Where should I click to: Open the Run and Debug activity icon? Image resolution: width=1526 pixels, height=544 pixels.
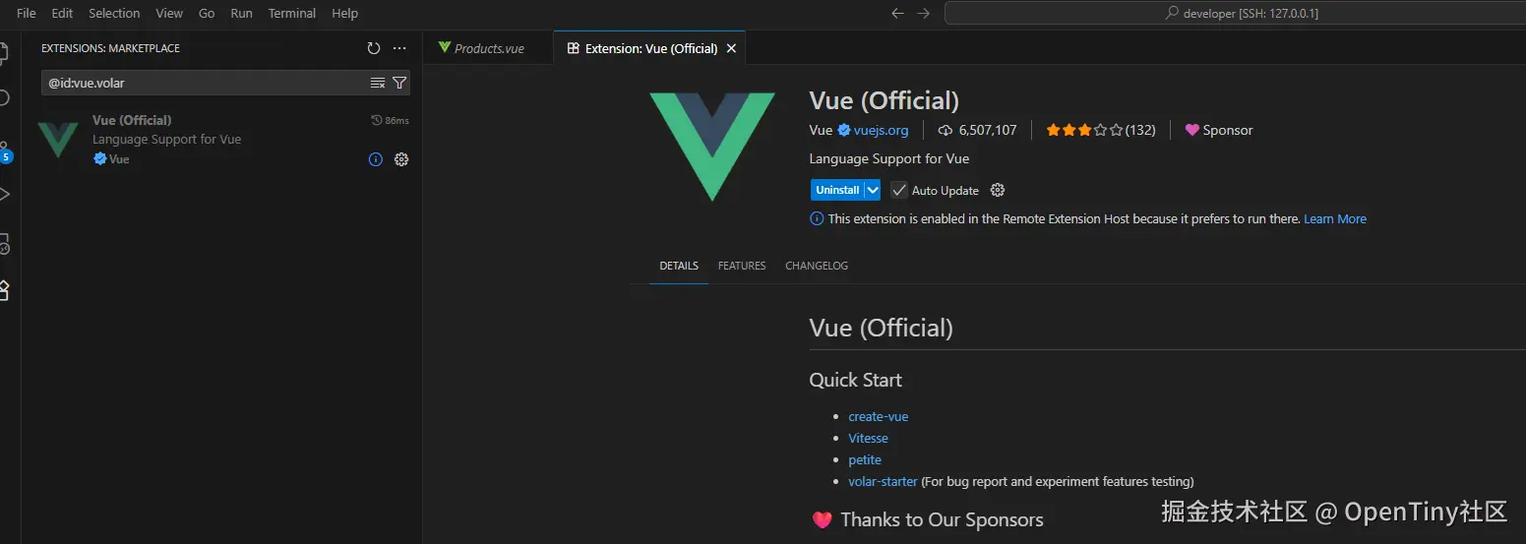(x=4, y=195)
